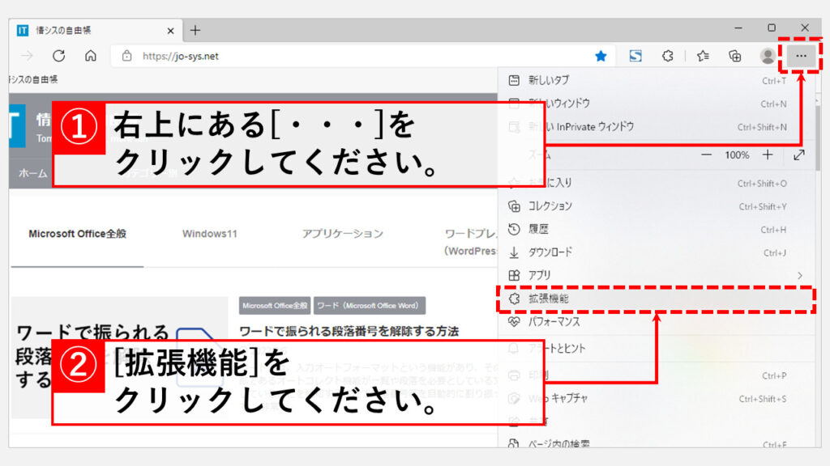The width and height of the screenshot is (830, 466).
Task: Reload the page with the refresh icon
Action: (x=58, y=56)
